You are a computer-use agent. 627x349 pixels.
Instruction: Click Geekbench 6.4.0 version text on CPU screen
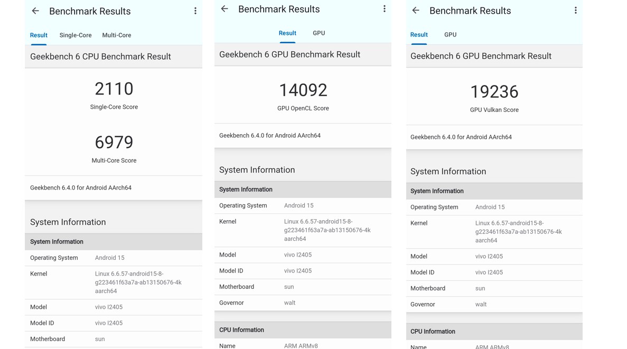click(81, 188)
